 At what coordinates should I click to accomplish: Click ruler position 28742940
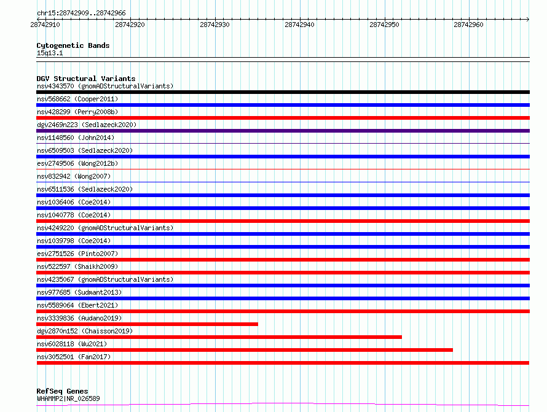(x=299, y=25)
